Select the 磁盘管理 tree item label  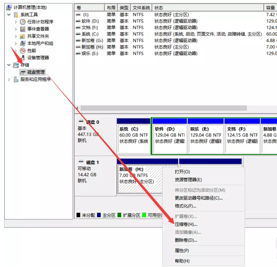[36, 72]
